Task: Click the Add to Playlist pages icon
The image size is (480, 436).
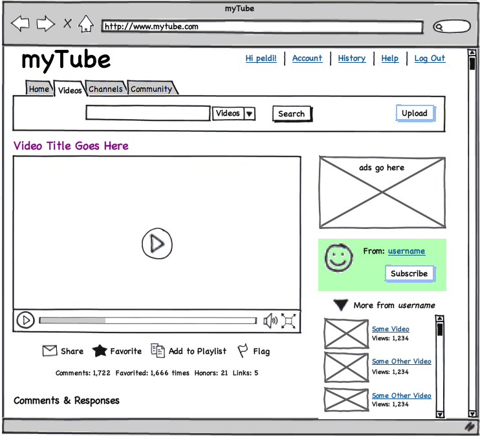Action: (158, 350)
